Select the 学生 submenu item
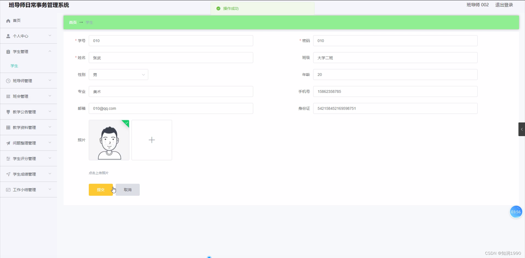525x258 pixels. pyautogui.click(x=14, y=66)
